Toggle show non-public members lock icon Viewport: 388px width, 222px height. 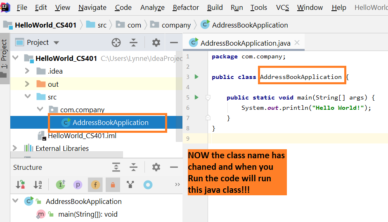tap(112, 185)
